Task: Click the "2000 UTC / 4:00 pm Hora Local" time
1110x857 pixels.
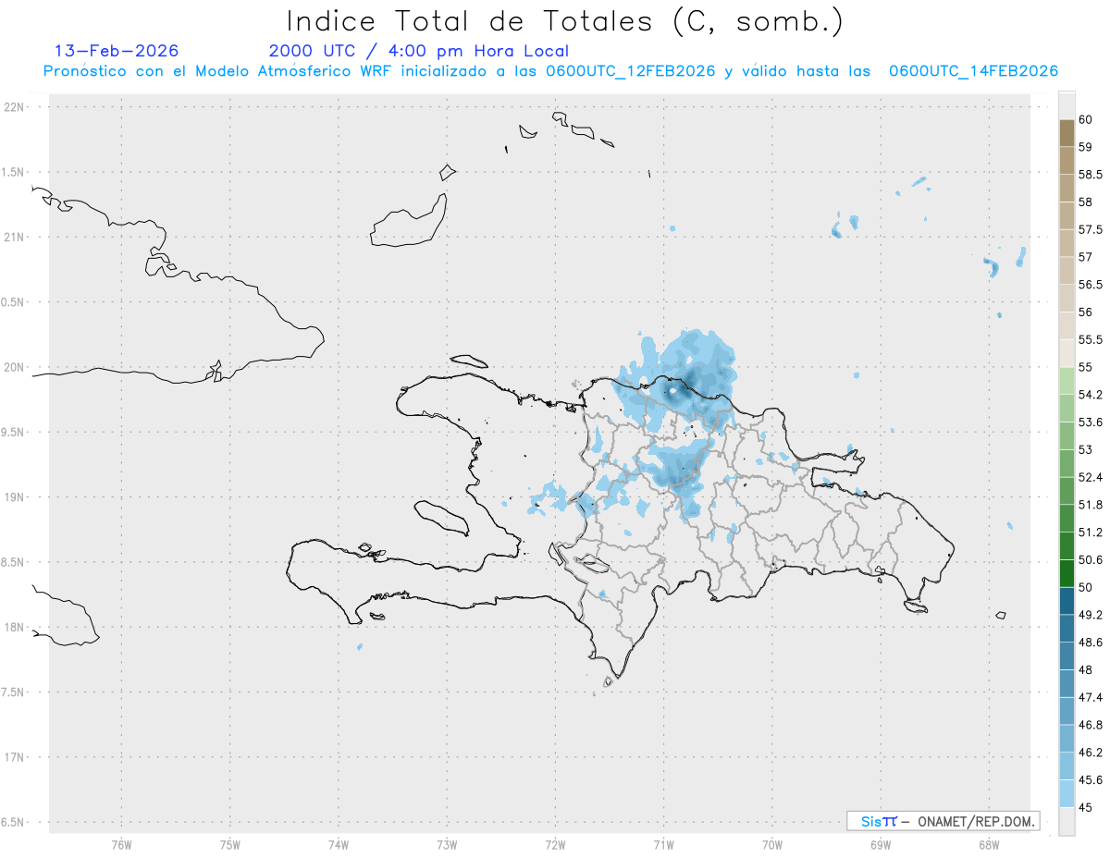Action: pyautogui.click(x=419, y=52)
